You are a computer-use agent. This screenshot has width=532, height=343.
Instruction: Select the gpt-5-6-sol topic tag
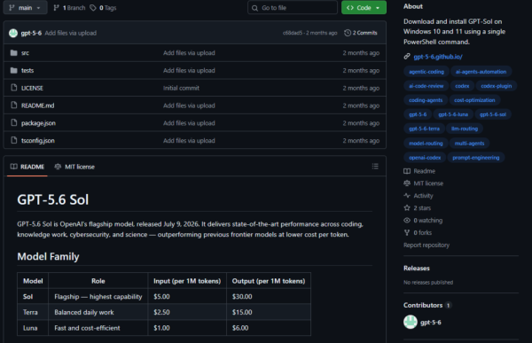[493, 114]
